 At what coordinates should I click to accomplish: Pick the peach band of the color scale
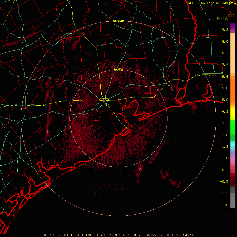coord(233,54)
